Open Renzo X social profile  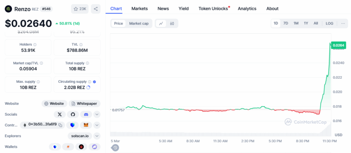[x=60, y=114]
